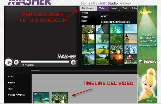Open the Music tab
Image resolution: width=161 pixels, height=104 pixels.
pyautogui.click(x=114, y=8)
